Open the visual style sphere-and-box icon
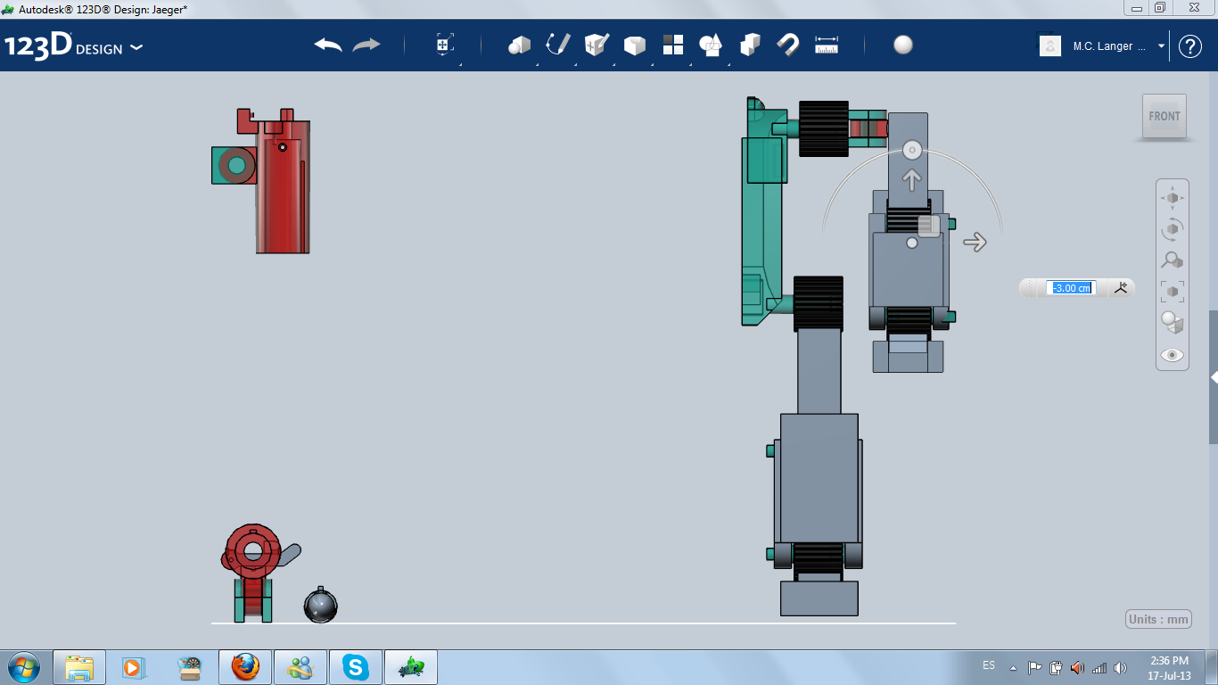 coord(1173,322)
